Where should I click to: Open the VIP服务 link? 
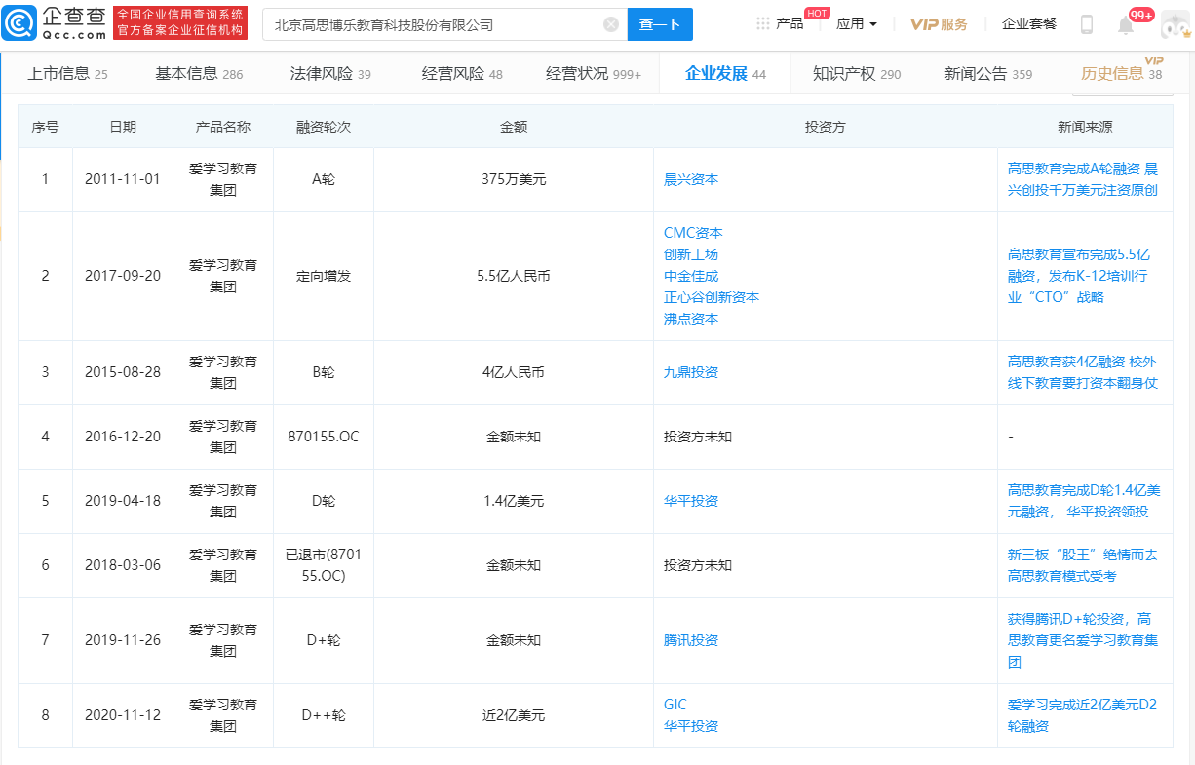pos(939,24)
